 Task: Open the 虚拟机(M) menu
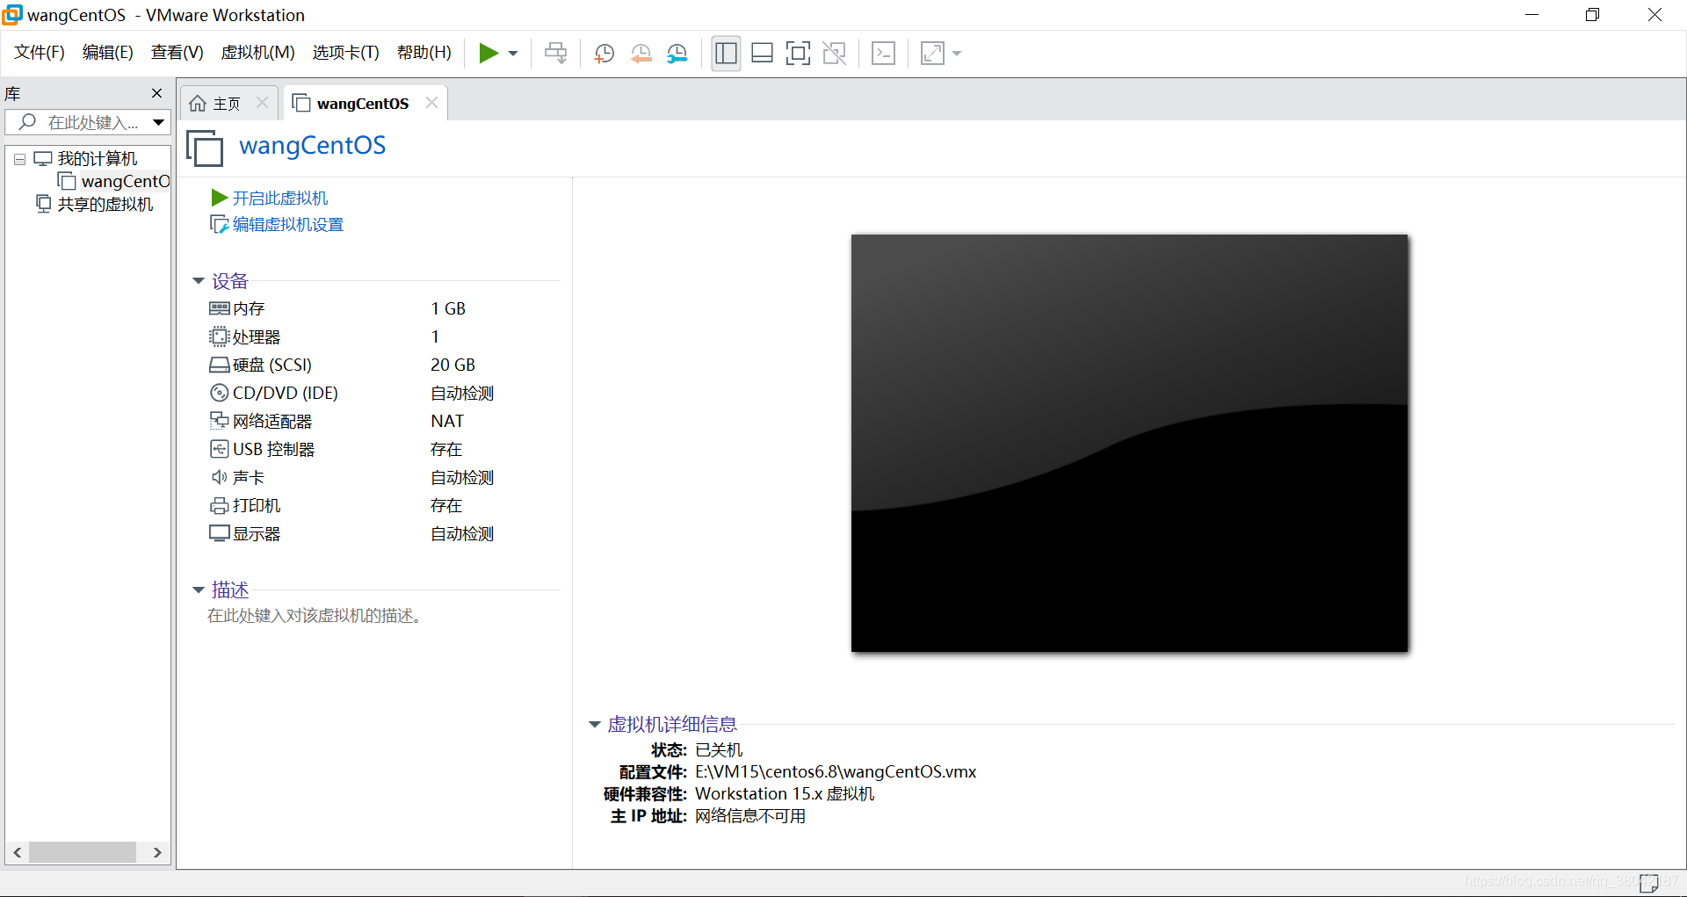[257, 52]
